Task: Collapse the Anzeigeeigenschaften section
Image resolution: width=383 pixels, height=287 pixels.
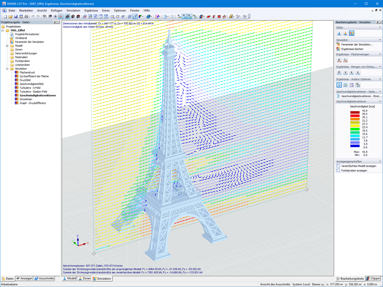Action: coord(380,161)
